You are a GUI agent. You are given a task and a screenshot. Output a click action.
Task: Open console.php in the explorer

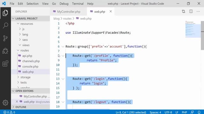pos(30,66)
